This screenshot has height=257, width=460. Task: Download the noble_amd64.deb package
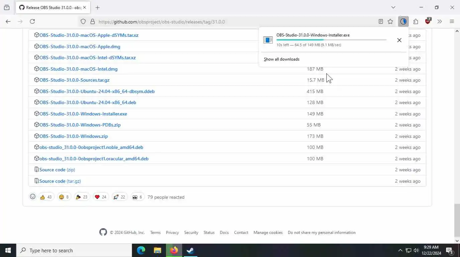(91, 147)
